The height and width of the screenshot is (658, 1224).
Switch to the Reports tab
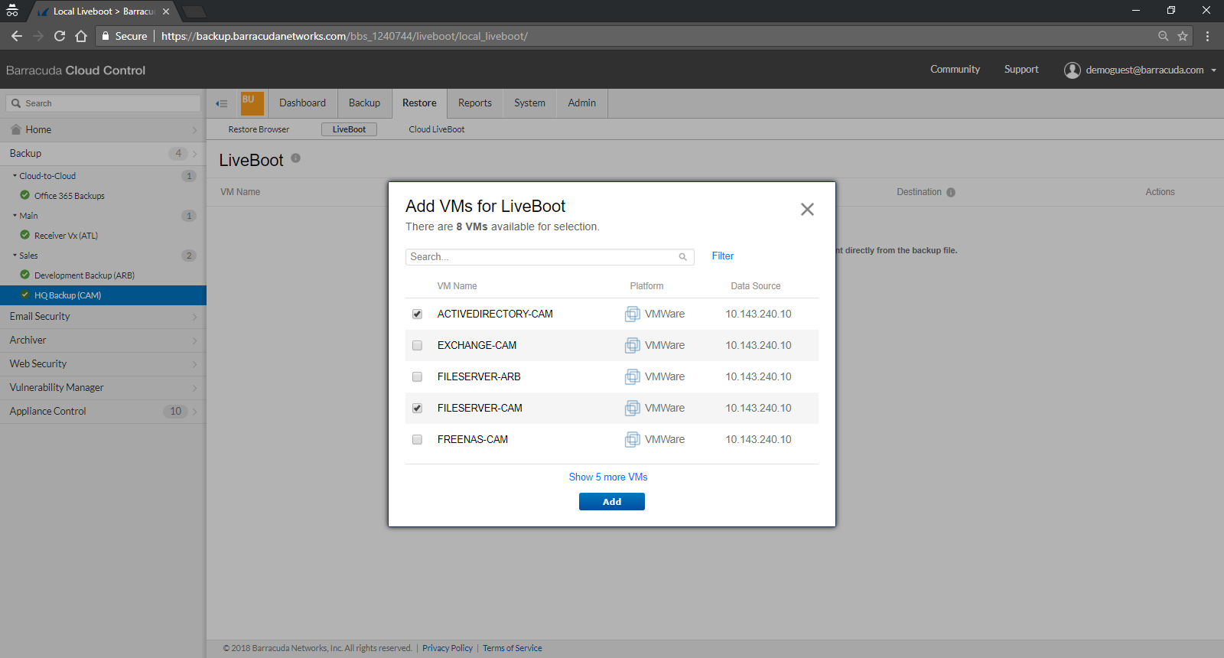(474, 103)
